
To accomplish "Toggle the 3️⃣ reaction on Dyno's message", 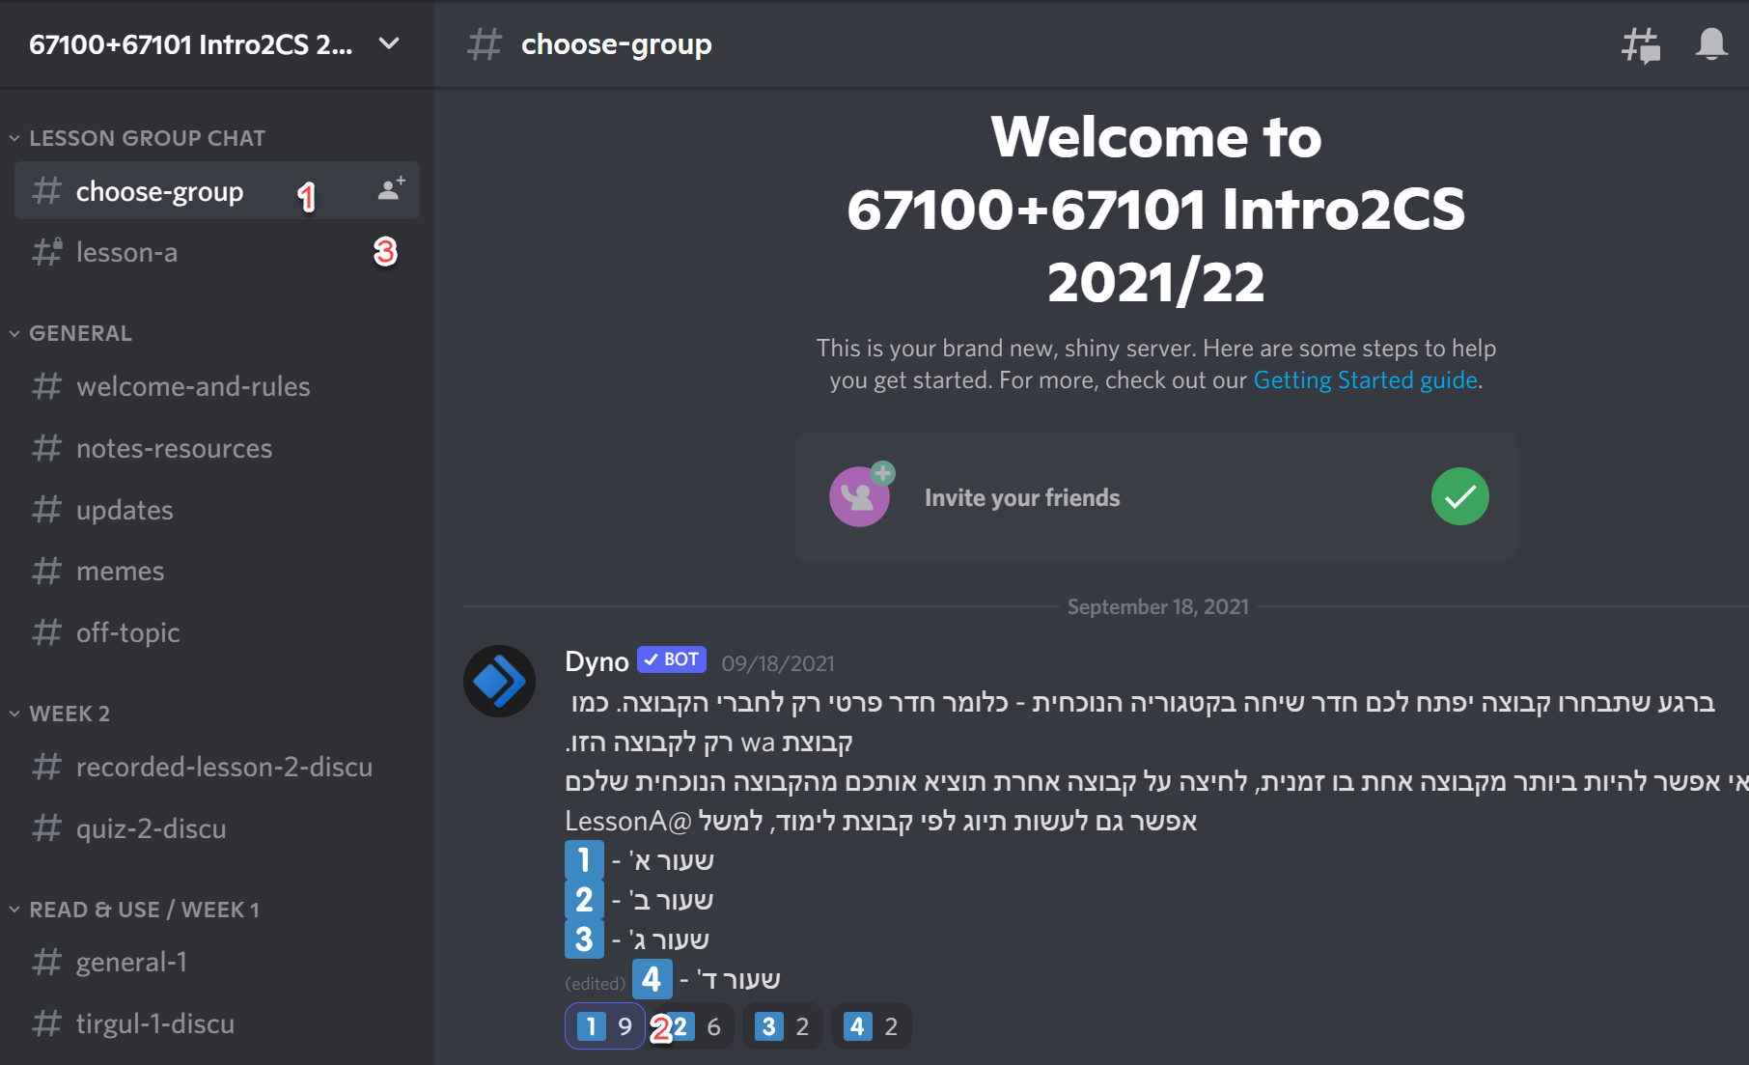I will [x=782, y=1026].
